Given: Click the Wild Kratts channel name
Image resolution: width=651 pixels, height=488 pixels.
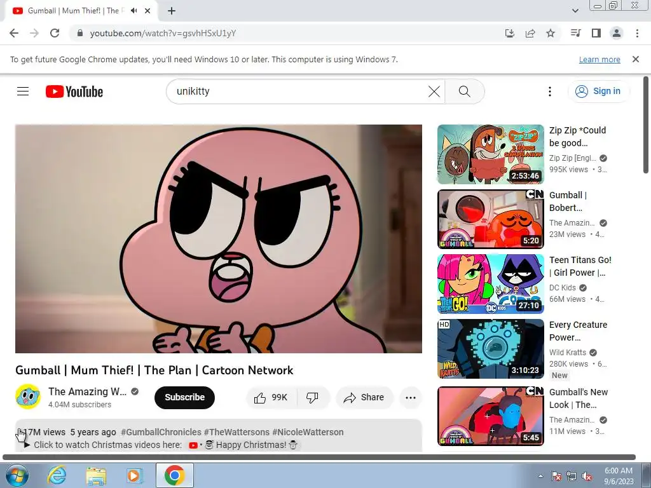Looking at the screenshot, I should coord(568,352).
